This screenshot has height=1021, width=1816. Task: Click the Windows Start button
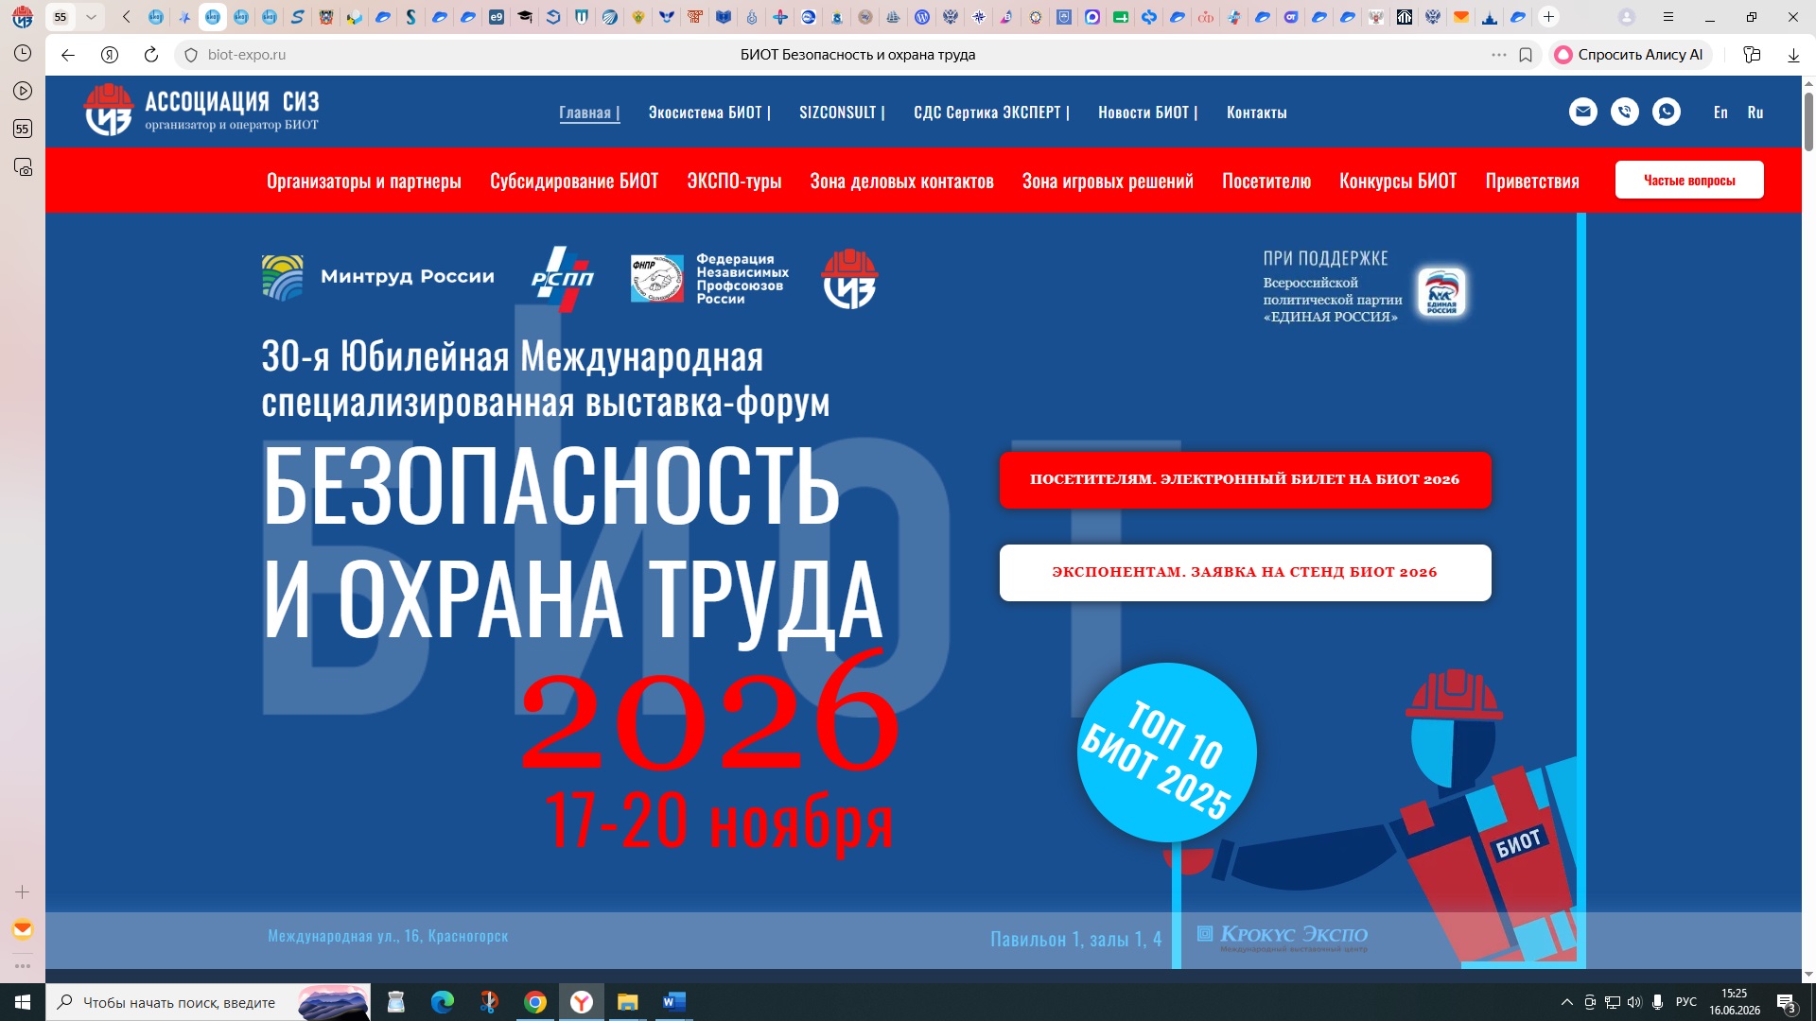pos(23,1002)
